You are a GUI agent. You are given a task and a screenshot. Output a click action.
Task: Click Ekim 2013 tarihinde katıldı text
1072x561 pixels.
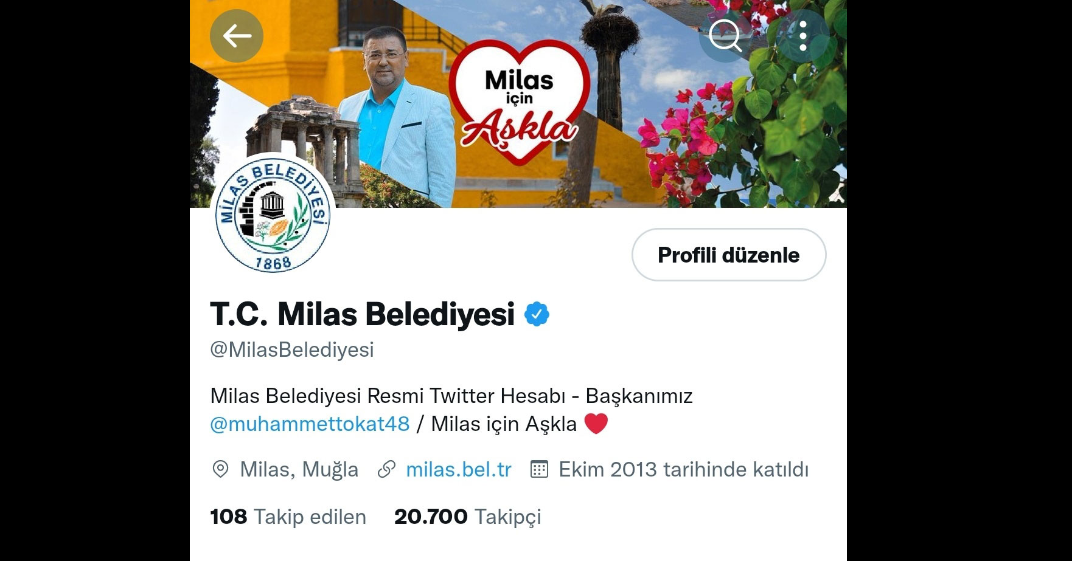[x=684, y=469]
